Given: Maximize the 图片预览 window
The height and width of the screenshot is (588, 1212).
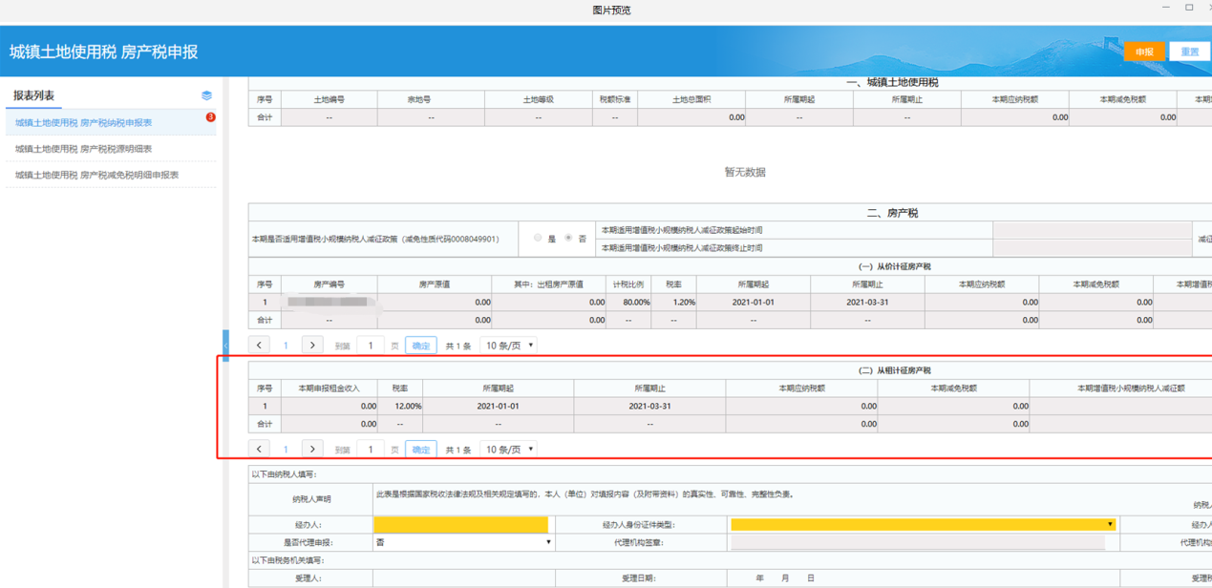Looking at the screenshot, I should [1189, 9].
